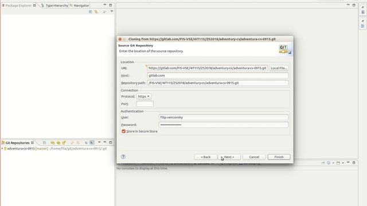The image size is (367, 206).
Task: Open Local File... browser
Action: pos(279,68)
